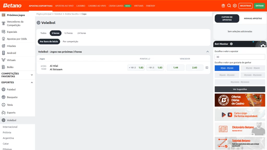The height and width of the screenshot is (150, 267).
Task: Click the Bet Mentor info icon
Action: 231,44
